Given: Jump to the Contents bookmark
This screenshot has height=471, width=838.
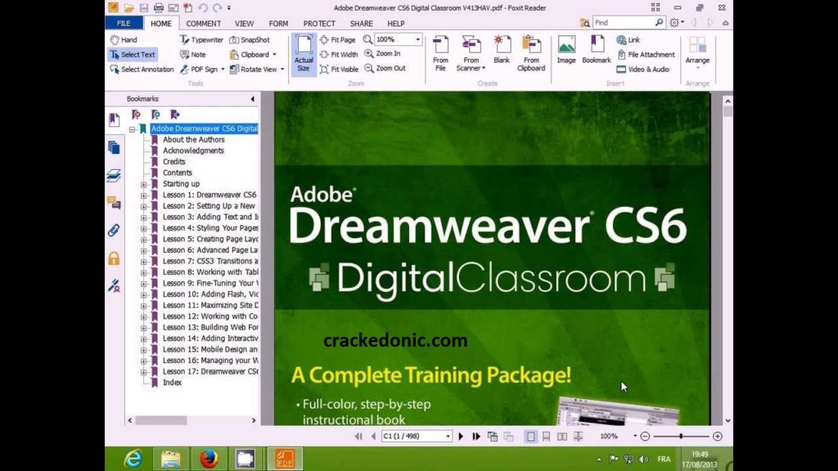Looking at the screenshot, I should point(178,173).
